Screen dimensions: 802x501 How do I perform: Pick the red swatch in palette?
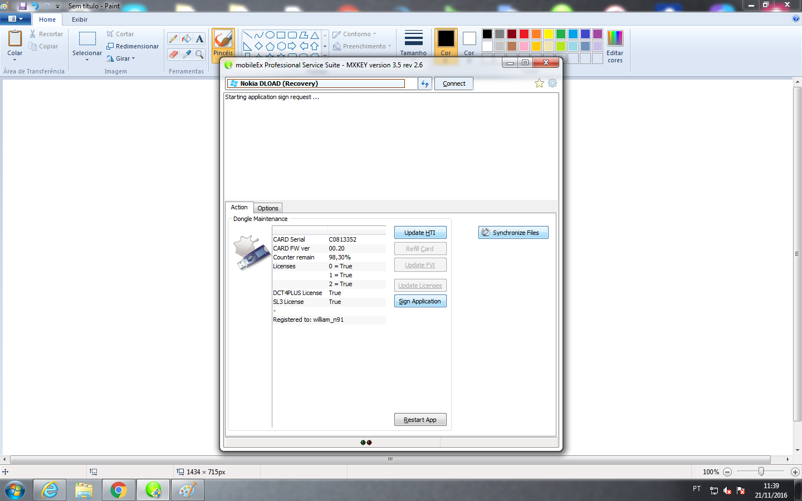(x=524, y=34)
